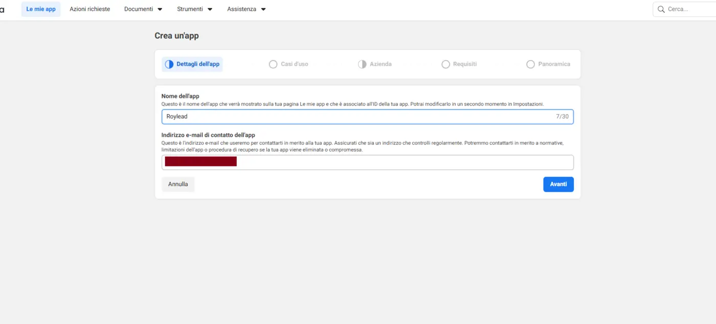716x324 pixels.
Task: Go to Azioni richieste
Action: tap(90, 9)
